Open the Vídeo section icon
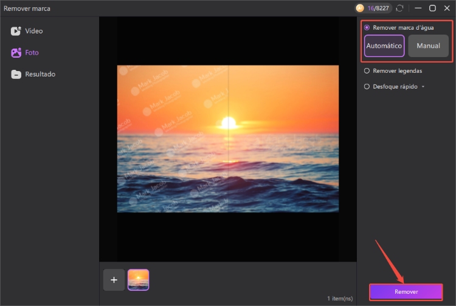Image resolution: width=456 pixels, height=306 pixels. [x=16, y=31]
